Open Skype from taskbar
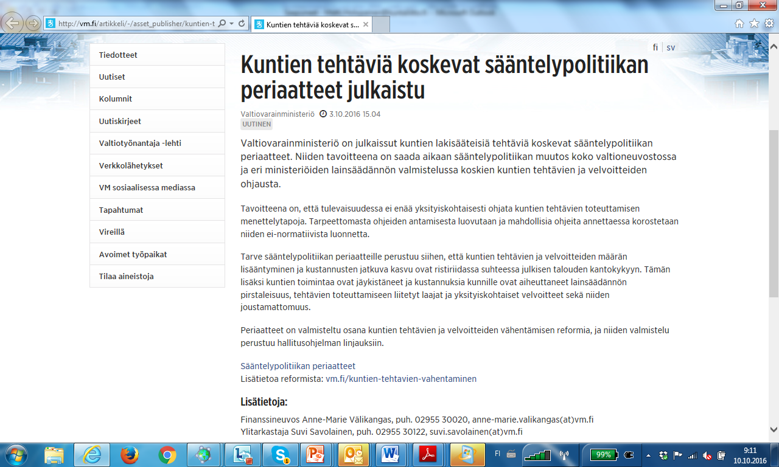Screen dimensions: 779x467 (280, 455)
